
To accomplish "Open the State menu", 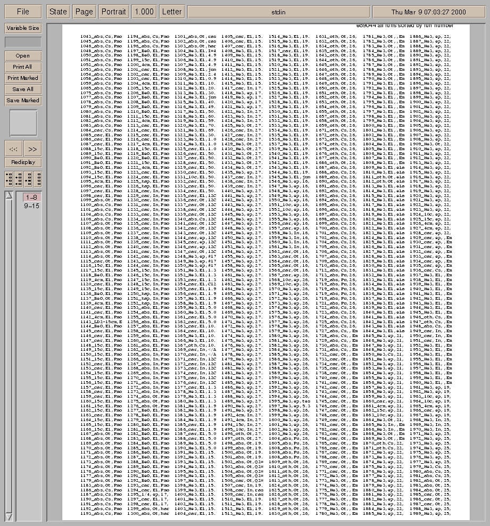I will [x=58, y=12].
